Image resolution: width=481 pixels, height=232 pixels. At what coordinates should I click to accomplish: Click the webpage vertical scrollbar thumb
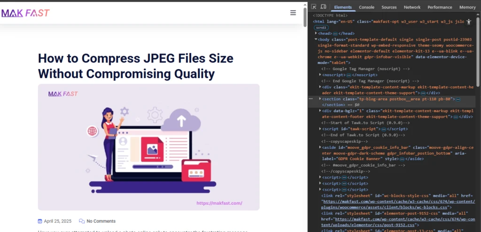pyautogui.click(x=305, y=16)
